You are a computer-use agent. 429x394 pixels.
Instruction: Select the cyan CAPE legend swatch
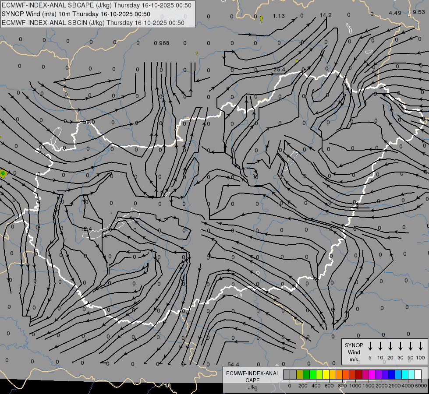point(405,374)
